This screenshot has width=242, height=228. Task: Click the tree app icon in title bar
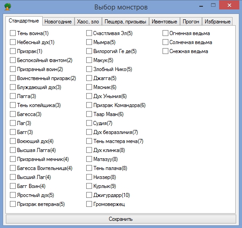coord(8,7)
